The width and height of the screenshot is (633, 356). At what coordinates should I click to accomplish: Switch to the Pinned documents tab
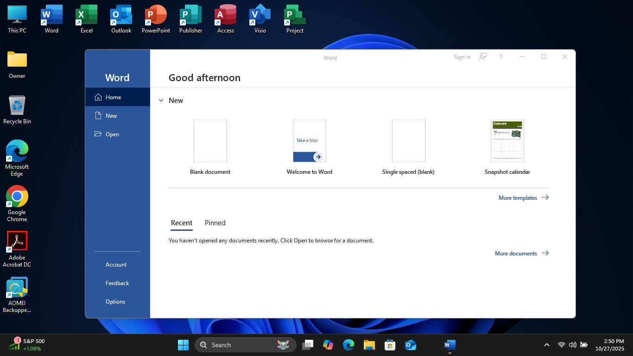(215, 223)
